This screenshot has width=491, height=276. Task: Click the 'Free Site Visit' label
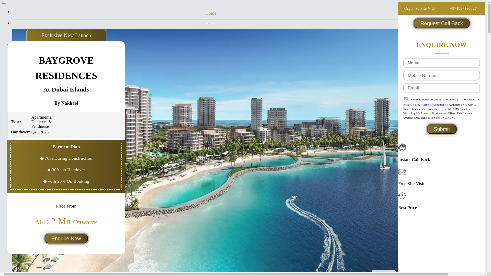pyautogui.click(x=411, y=184)
